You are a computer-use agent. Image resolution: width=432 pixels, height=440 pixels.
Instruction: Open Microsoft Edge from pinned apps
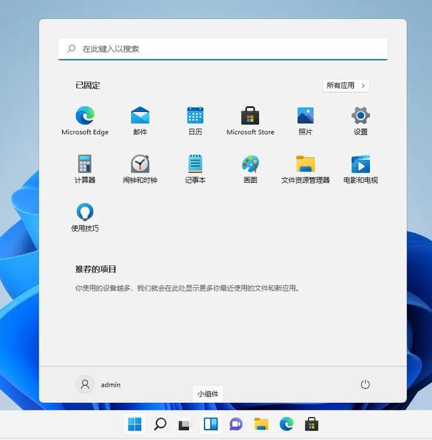pyautogui.click(x=85, y=121)
